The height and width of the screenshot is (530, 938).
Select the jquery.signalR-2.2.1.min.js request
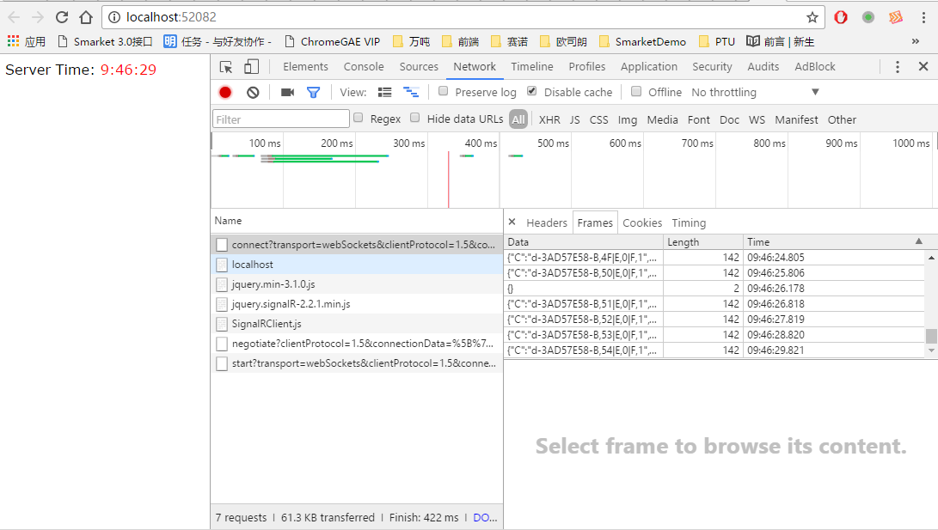pos(357,303)
